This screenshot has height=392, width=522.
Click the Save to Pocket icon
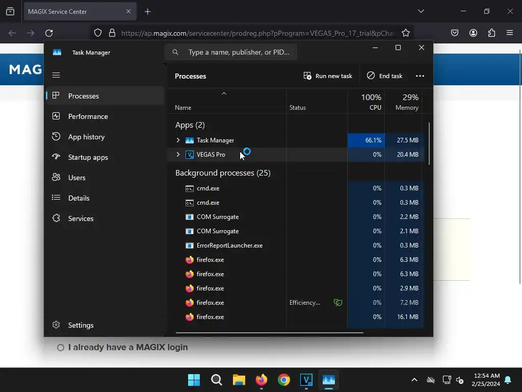(x=455, y=33)
